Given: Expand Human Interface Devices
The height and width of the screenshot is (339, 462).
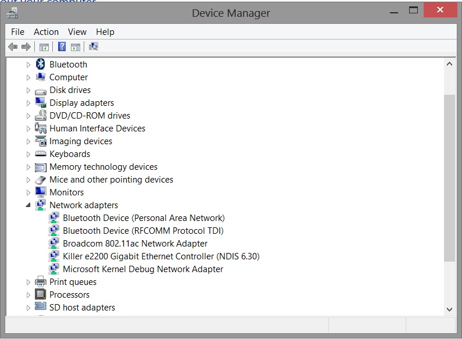Looking at the screenshot, I should coord(28,129).
